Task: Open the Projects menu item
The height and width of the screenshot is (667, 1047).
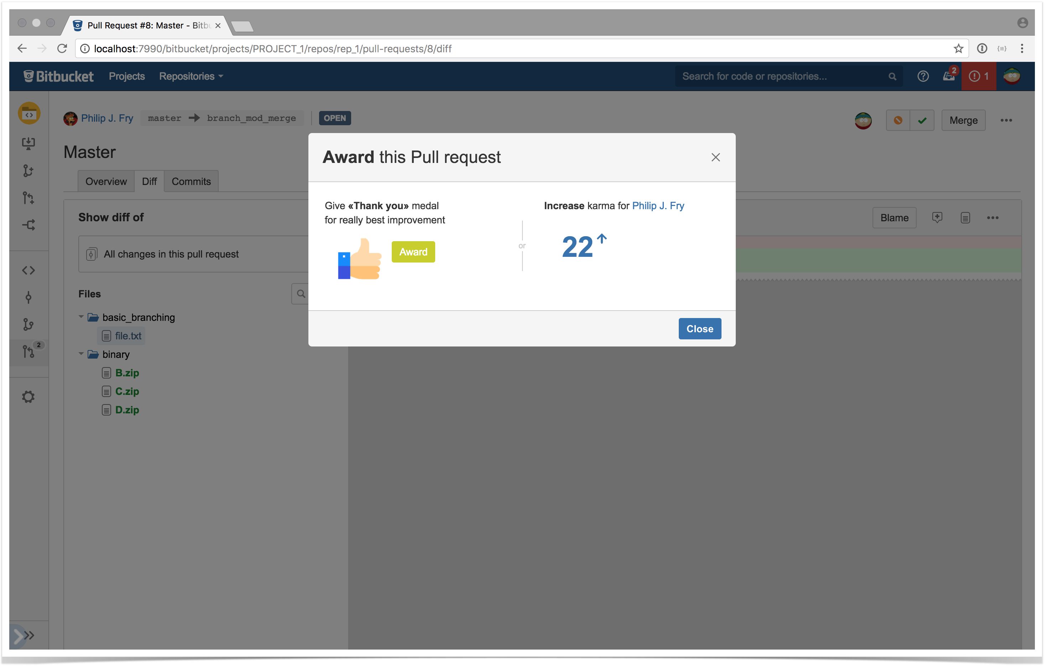Action: 126,76
